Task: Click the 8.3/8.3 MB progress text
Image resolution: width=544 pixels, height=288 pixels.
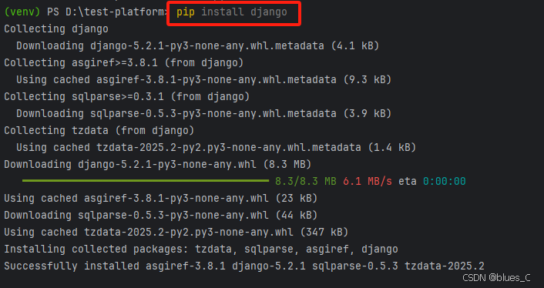Action: click(306, 181)
